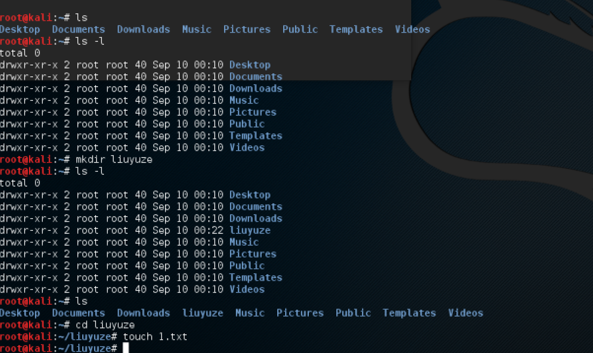
Task: Select Templates in the ls row containing liuyuze
Action: [x=409, y=313]
